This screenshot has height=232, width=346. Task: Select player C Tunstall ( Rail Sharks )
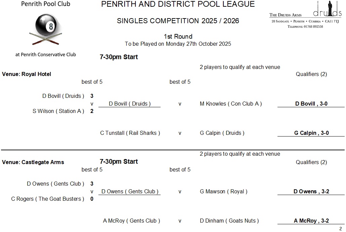pyautogui.click(x=130, y=133)
